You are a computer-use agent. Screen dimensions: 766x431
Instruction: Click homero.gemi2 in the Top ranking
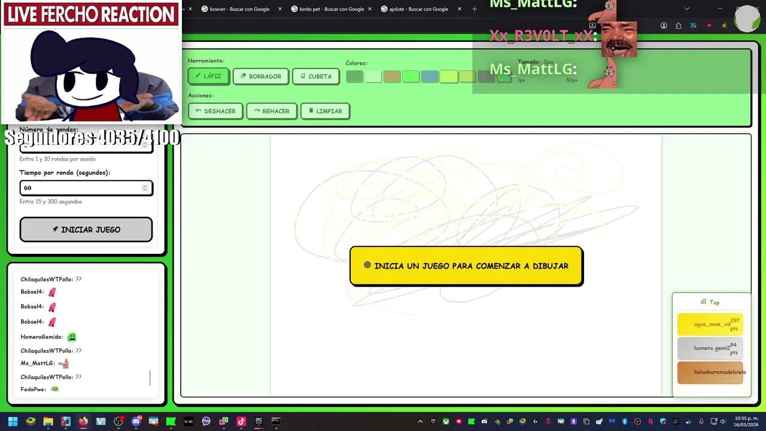[x=710, y=348]
